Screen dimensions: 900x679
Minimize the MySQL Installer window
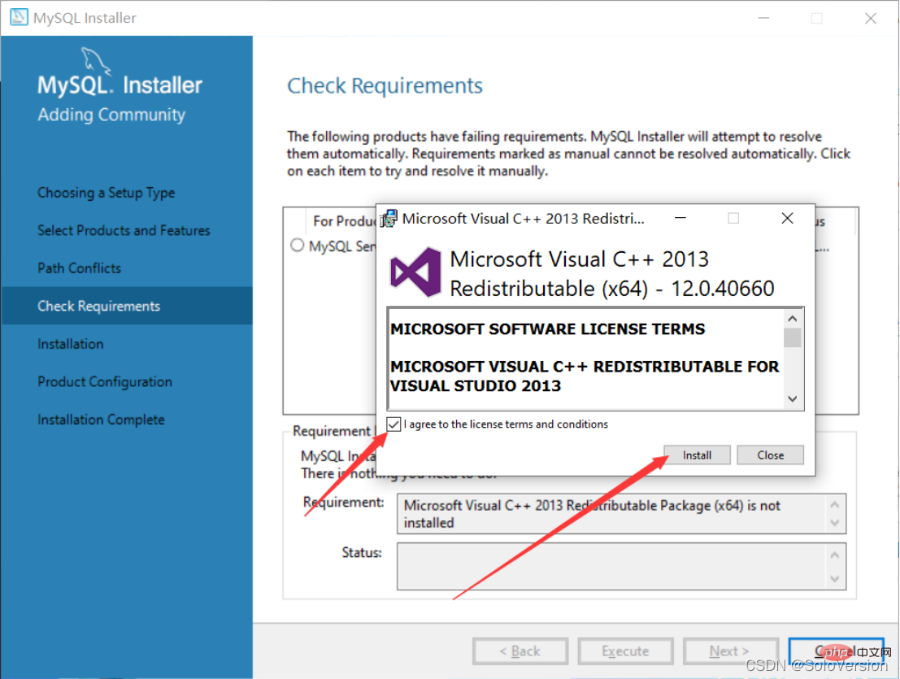click(763, 19)
